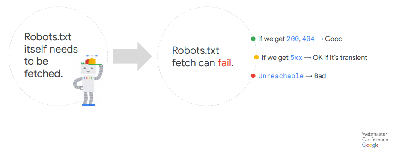
Task: Click 'Robots.txt fetch can' text
Action: click(x=196, y=56)
